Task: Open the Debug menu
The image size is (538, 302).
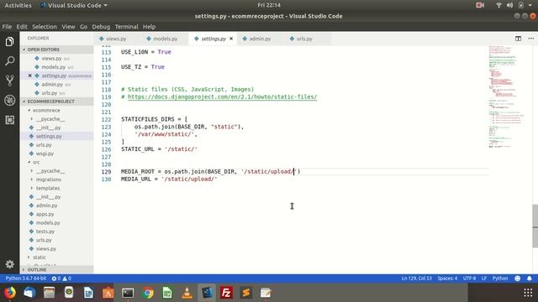Action: [x=101, y=26]
